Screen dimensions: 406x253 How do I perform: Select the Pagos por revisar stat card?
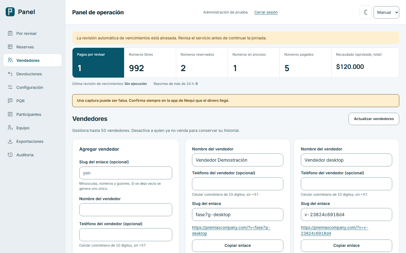[x=98, y=63]
